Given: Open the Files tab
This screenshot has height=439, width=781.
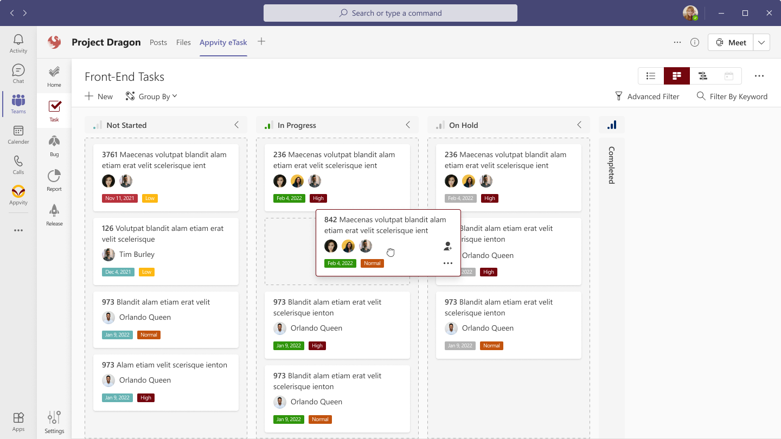Looking at the screenshot, I should (183, 42).
